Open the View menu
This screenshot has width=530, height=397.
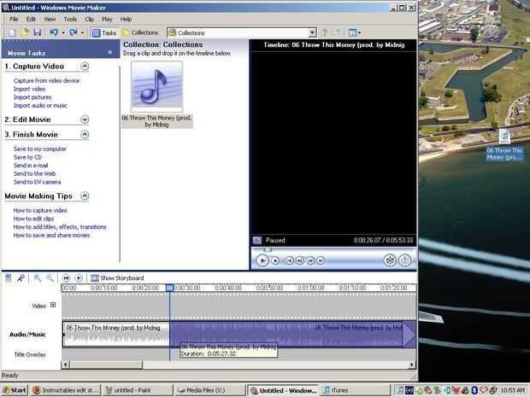tap(50, 19)
